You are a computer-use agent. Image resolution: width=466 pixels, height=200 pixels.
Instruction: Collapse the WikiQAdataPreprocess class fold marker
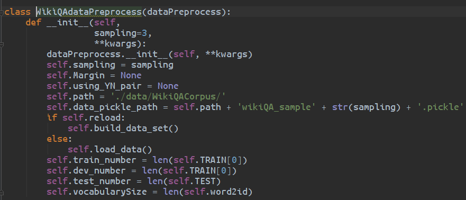point(2,12)
